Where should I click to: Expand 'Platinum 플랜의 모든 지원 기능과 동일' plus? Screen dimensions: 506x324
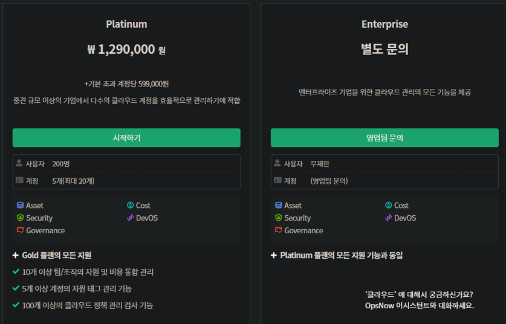tap(274, 256)
